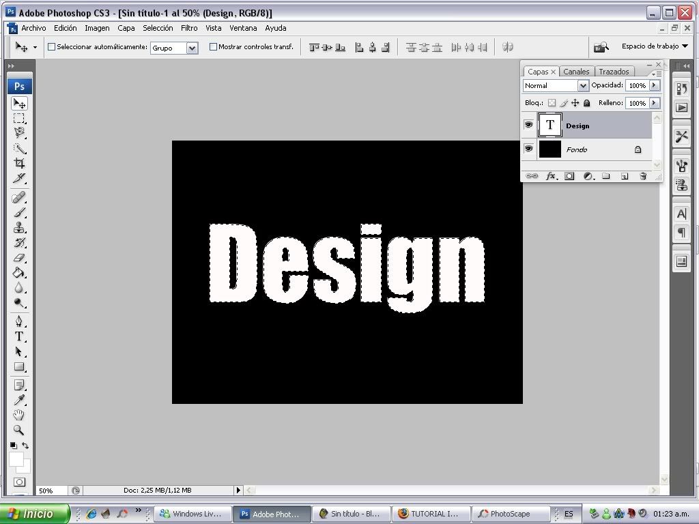
Task: Toggle lock all padlock icon
Action: coord(586,103)
